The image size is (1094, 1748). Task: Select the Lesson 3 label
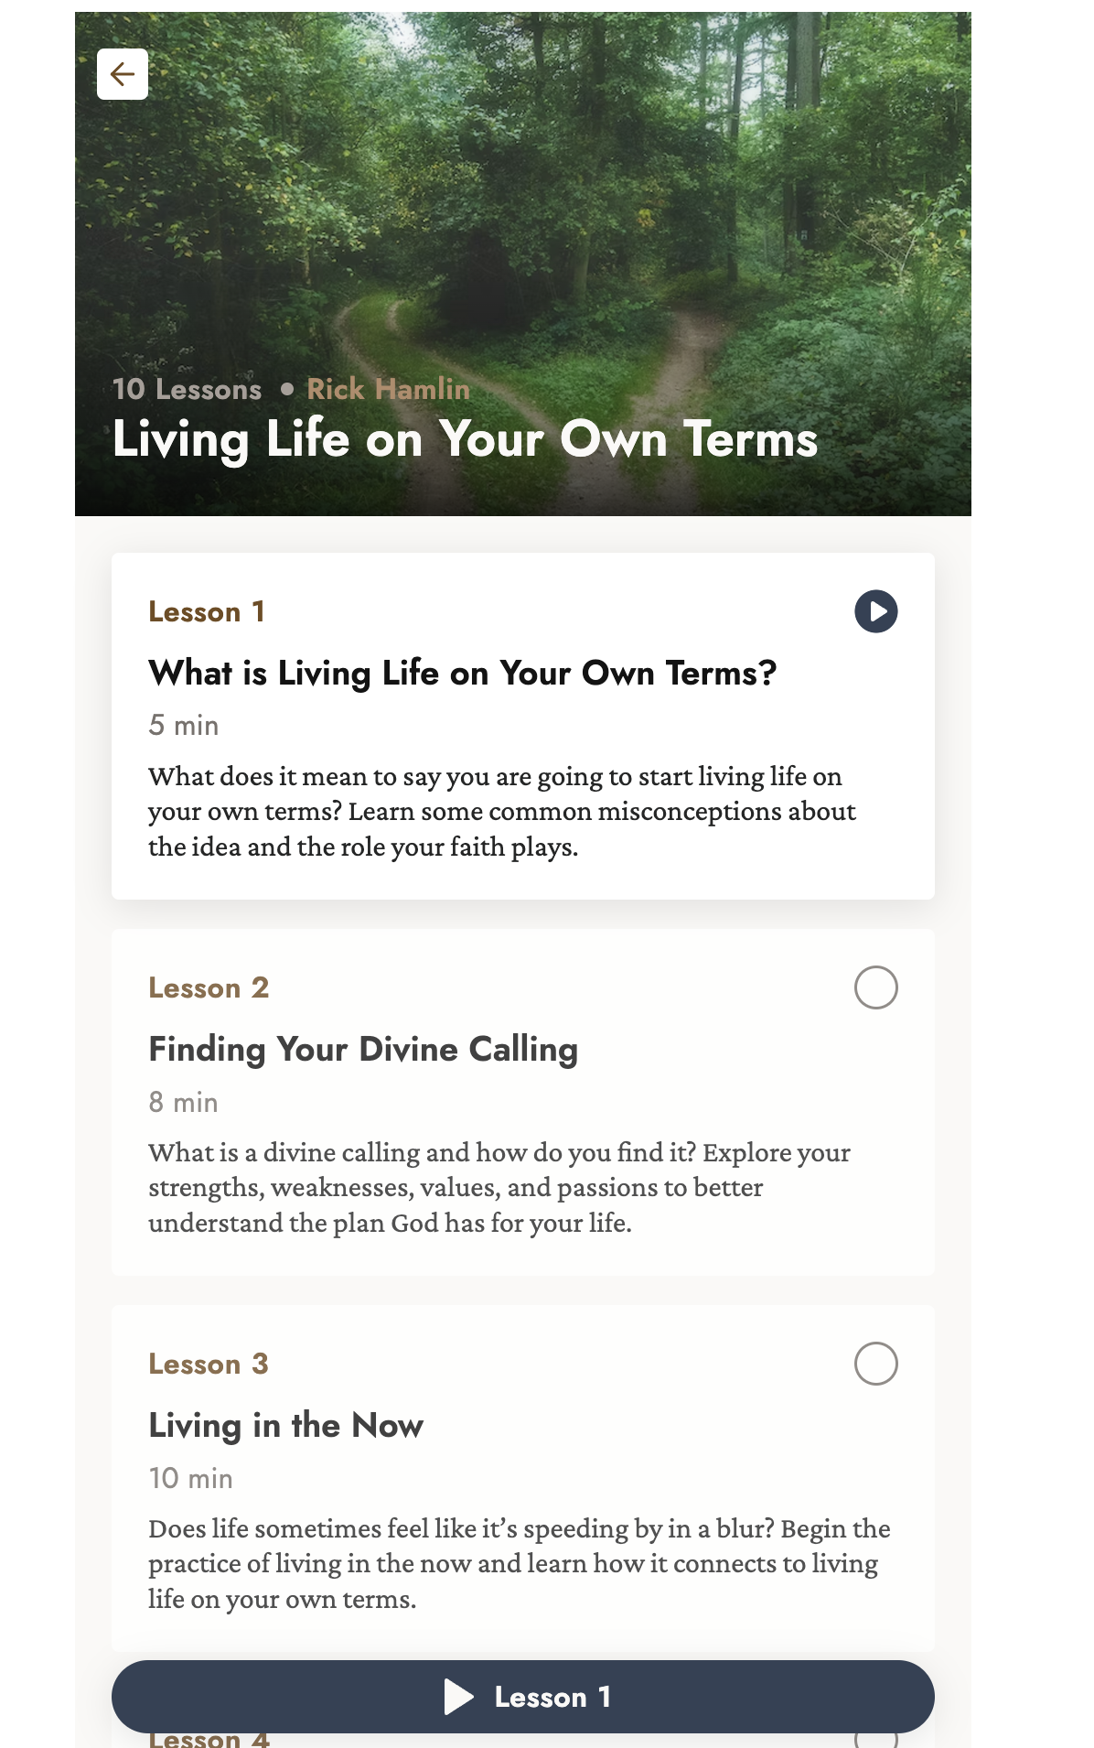[209, 1364]
